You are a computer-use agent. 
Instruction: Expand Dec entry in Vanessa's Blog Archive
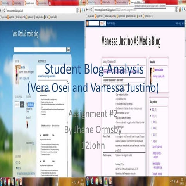point(152,122)
